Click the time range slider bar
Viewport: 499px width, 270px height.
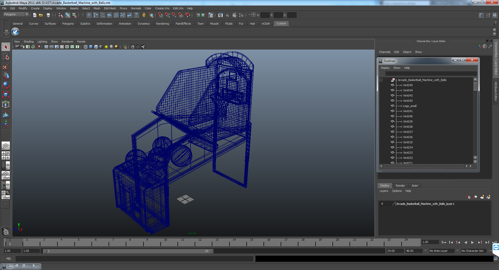(x=128, y=251)
